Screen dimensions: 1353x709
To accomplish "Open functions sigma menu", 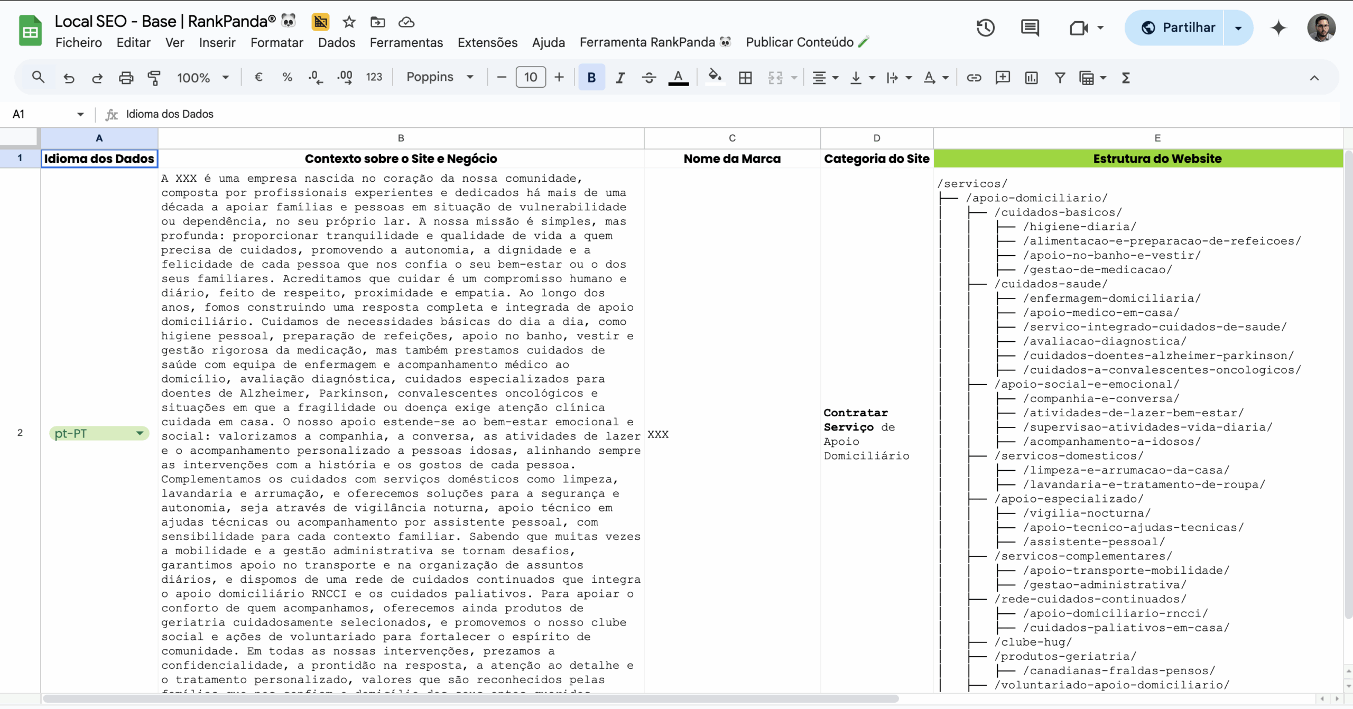I will [x=1126, y=78].
